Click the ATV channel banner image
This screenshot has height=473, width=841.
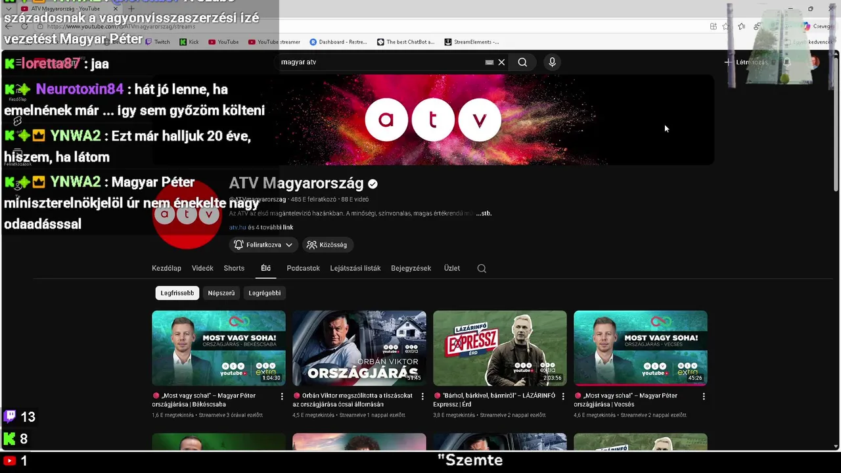(x=433, y=120)
